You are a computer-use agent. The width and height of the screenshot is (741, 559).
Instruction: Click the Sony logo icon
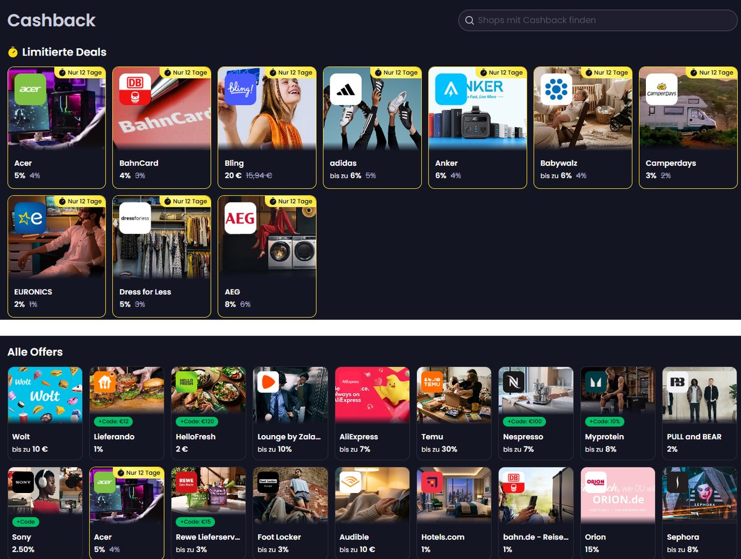coord(23,482)
